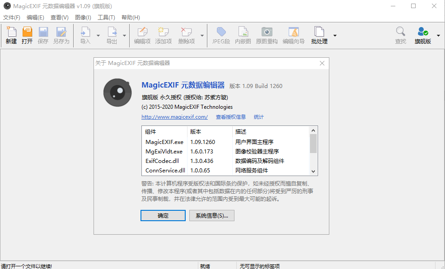Click the 保存 (Save) toolbar icon
Screen dimensions: 445x269
[x=43, y=32]
